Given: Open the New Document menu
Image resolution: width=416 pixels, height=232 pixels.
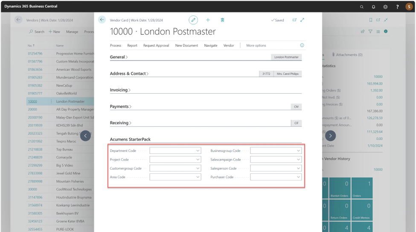Looking at the screenshot, I should coord(186,45).
